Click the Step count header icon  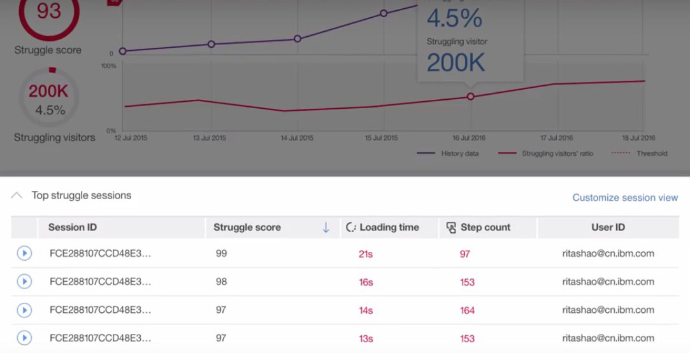451,228
